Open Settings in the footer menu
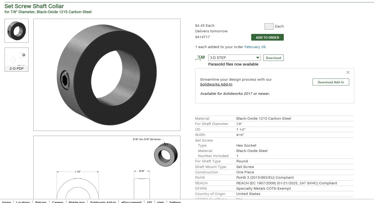This screenshot has width=374, height=203. [175, 202]
